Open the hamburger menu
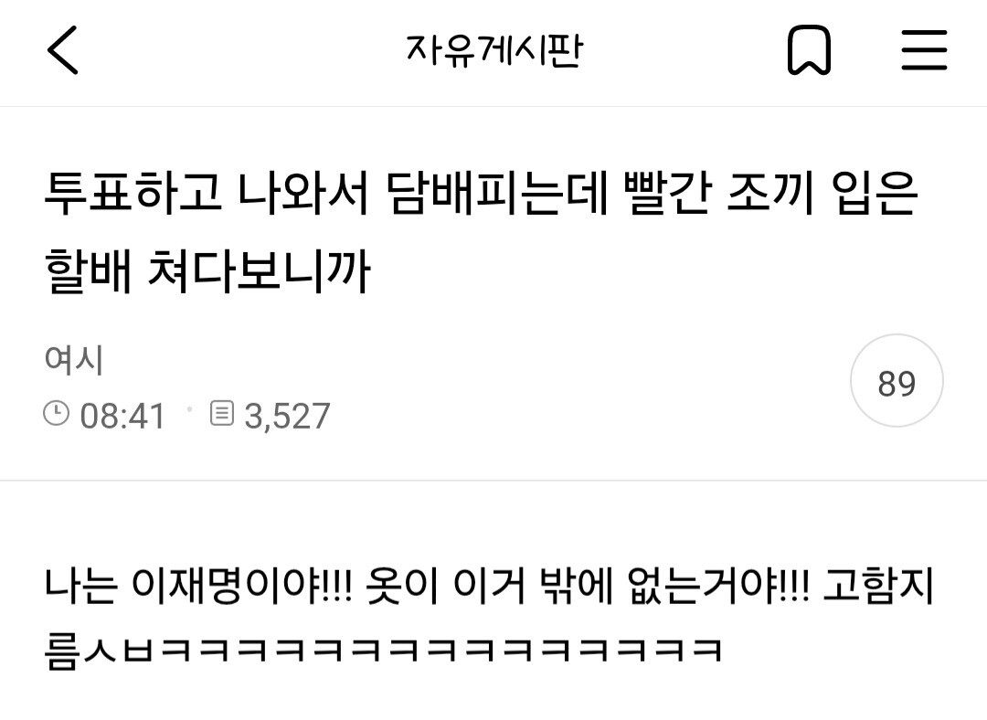987x720 pixels. click(x=924, y=49)
